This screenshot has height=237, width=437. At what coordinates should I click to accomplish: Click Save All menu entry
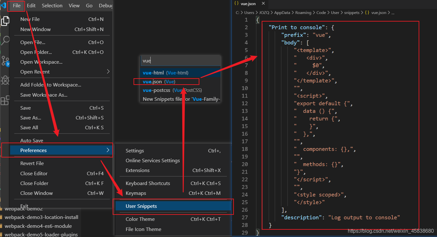62,127
